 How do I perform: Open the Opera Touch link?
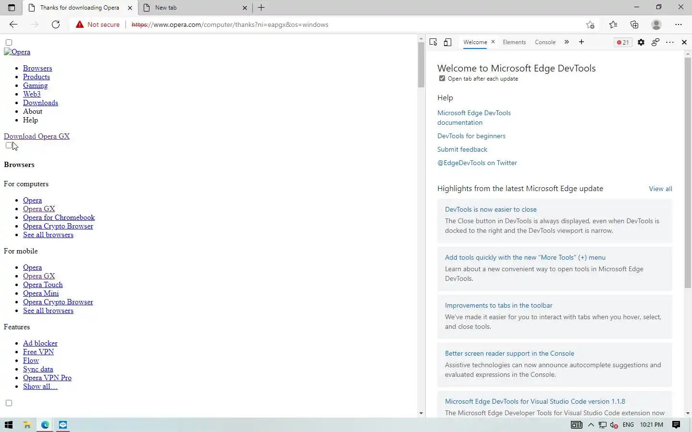[x=43, y=285]
